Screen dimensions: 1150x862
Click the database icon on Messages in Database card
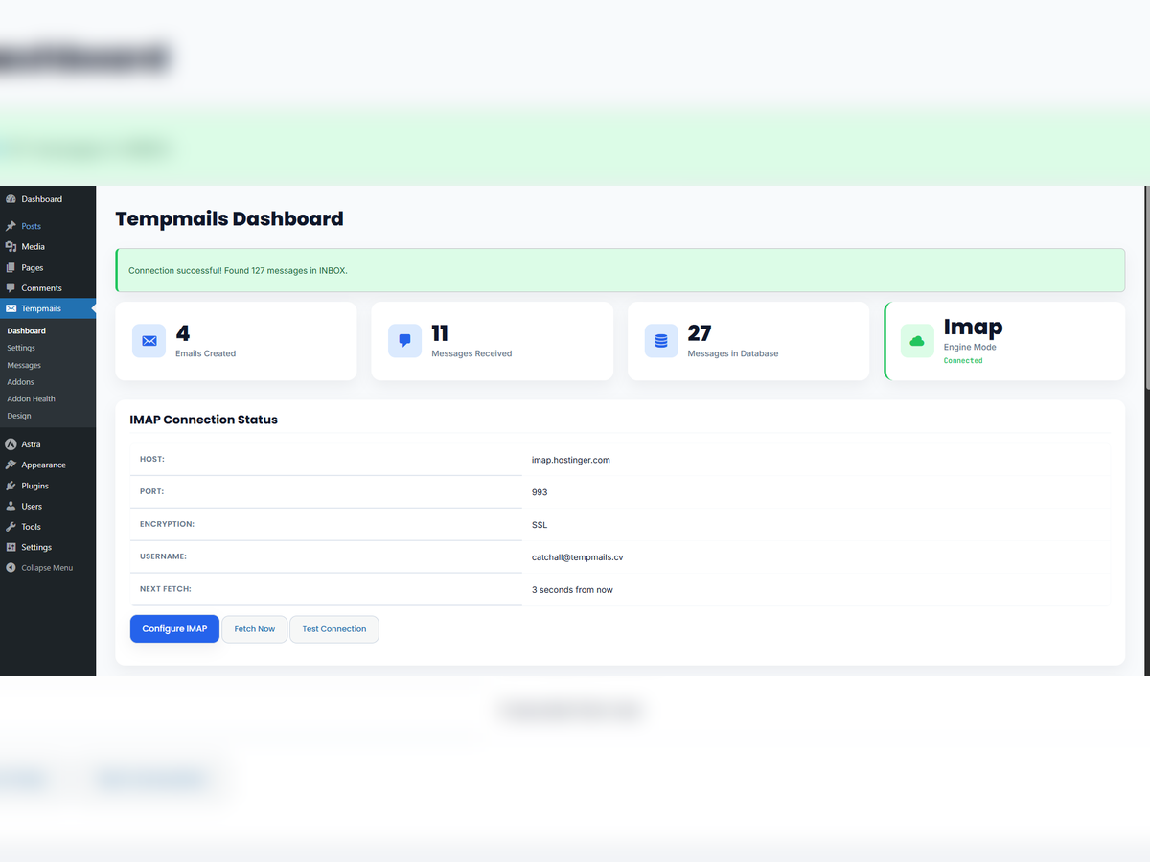(x=661, y=340)
